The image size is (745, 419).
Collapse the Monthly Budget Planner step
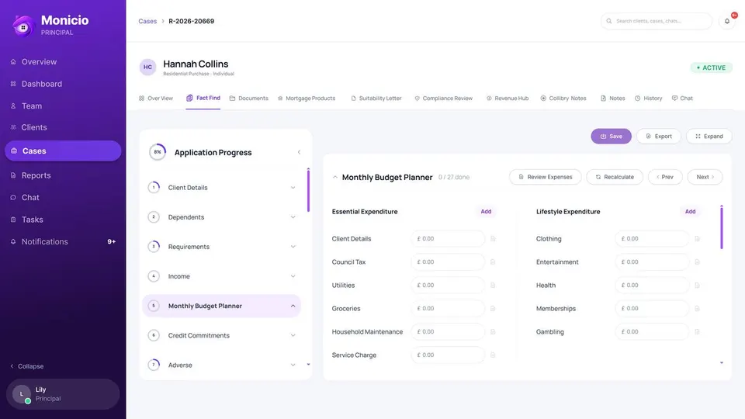coord(293,306)
